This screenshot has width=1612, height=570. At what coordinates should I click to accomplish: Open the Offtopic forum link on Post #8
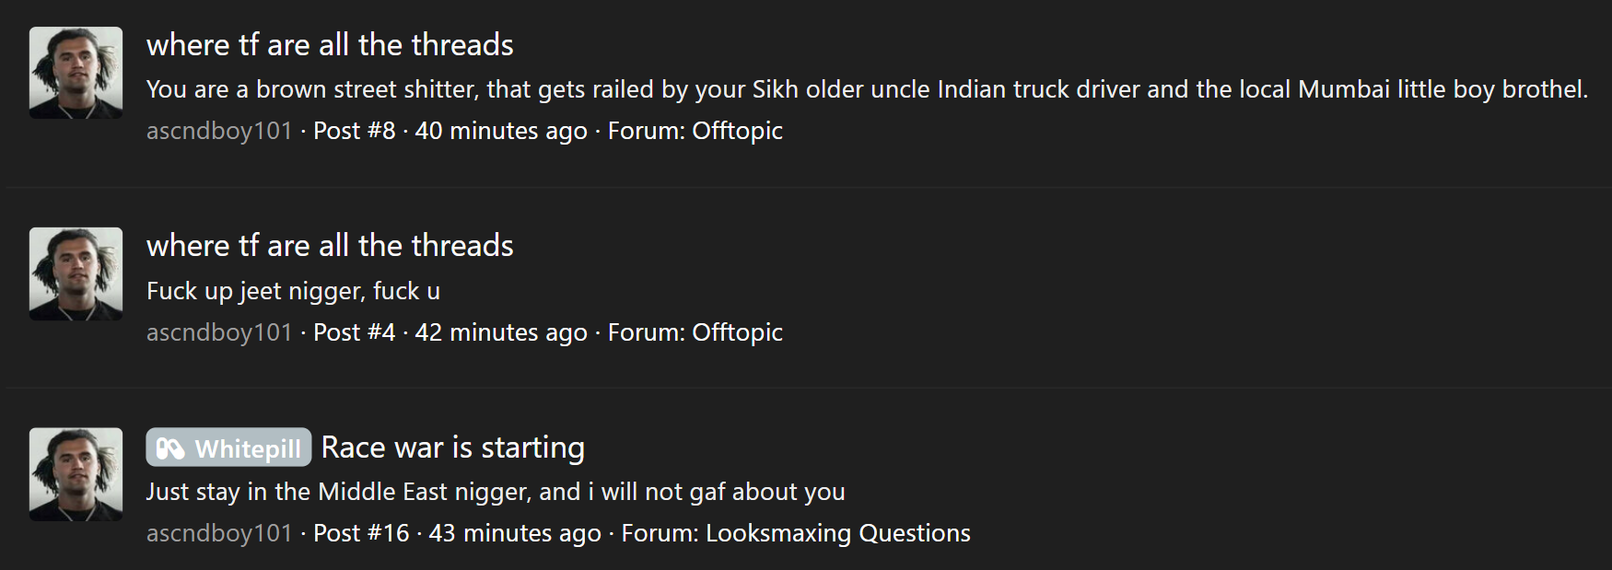point(737,131)
